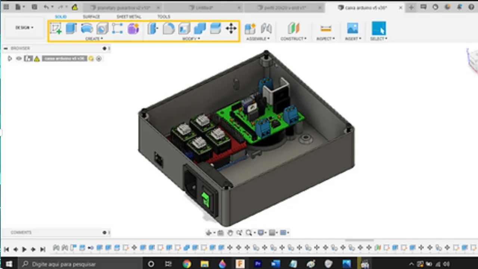478x269 pixels.
Task: Select the Create Sketch tool
Action: click(56, 29)
